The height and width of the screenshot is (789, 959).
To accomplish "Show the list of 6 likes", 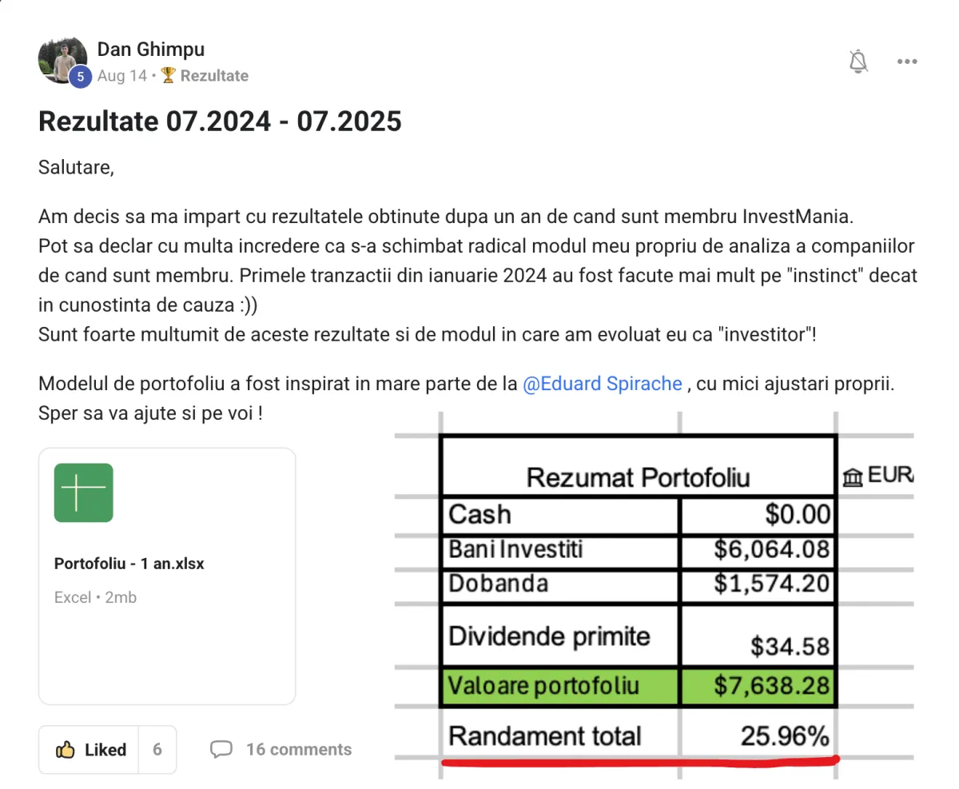I will (x=157, y=750).
